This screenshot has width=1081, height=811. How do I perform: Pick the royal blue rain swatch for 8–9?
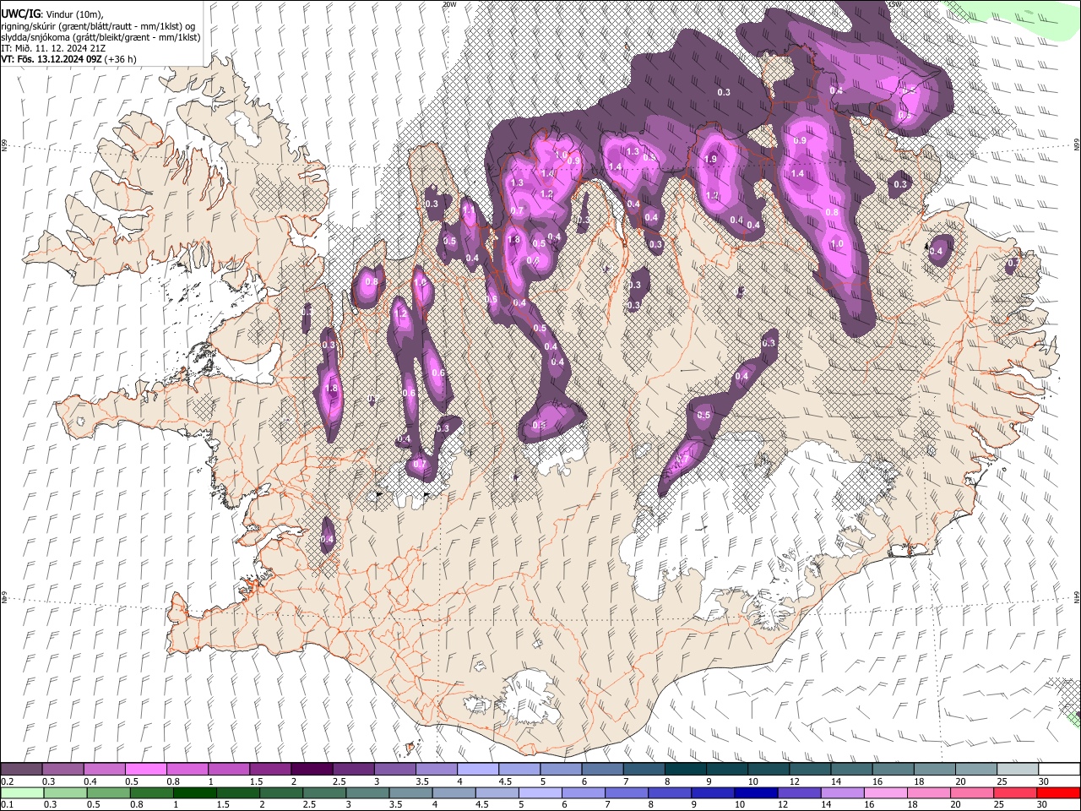(x=670, y=792)
